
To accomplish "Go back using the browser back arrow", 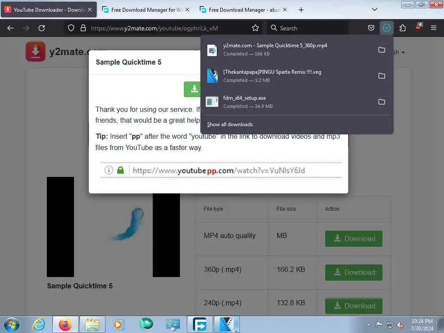I will 10,28.
